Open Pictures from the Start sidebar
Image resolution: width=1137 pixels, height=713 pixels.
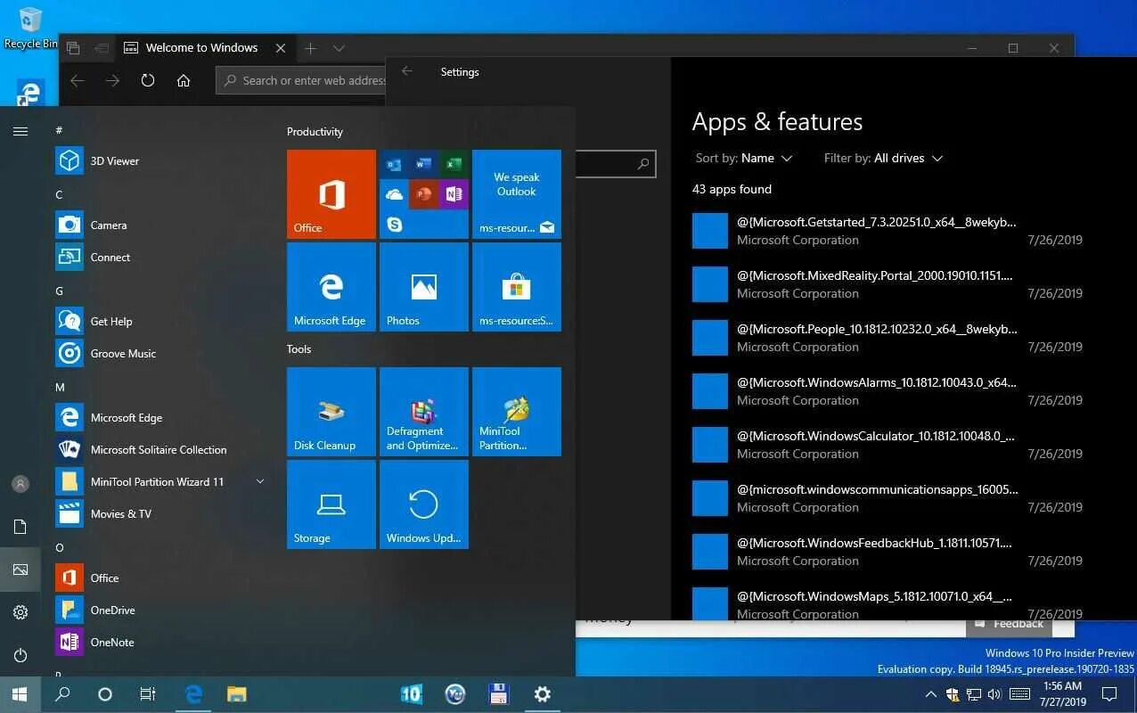point(20,570)
